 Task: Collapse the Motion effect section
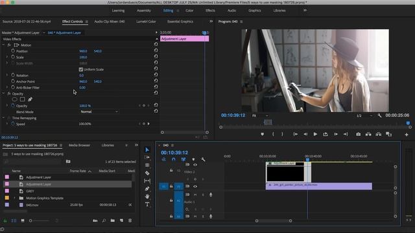[3, 45]
